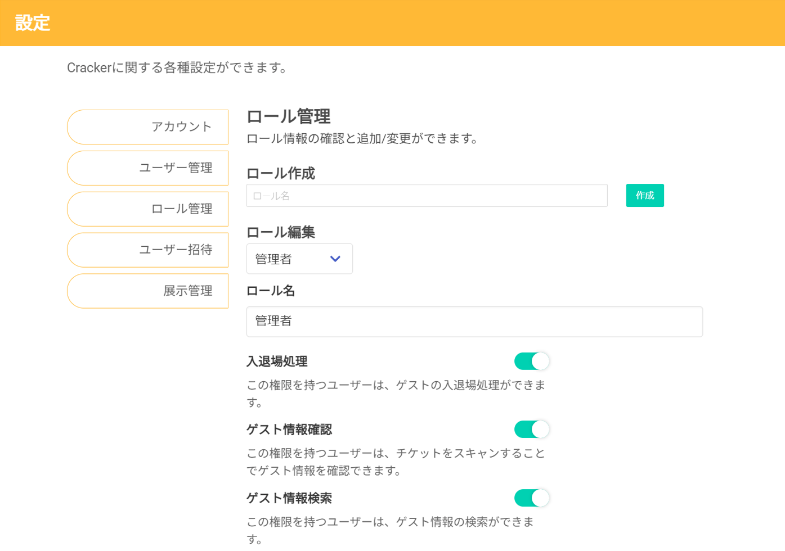Click the ロール名 label above the text field
Screen dimensions: 785x551
click(x=271, y=291)
